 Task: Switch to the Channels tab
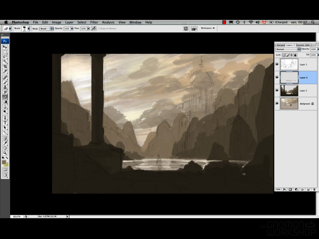click(x=300, y=45)
